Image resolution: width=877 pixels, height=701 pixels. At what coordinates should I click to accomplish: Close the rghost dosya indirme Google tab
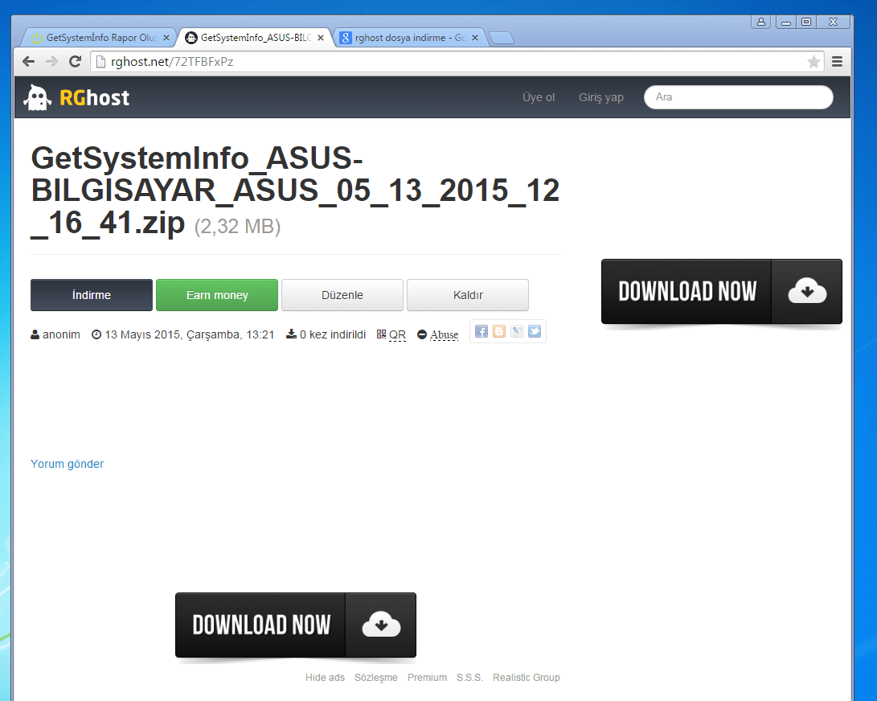coord(475,38)
